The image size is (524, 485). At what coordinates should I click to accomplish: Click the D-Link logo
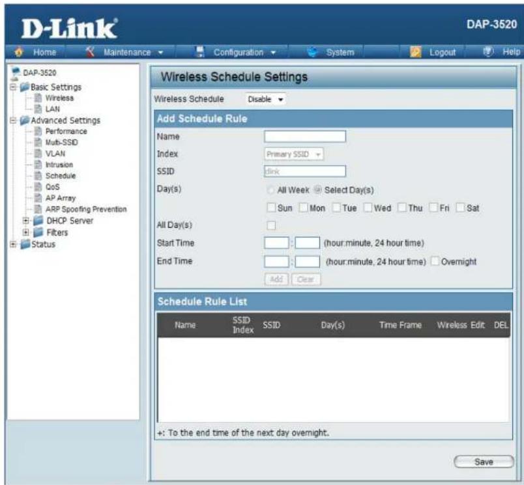(x=70, y=29)
